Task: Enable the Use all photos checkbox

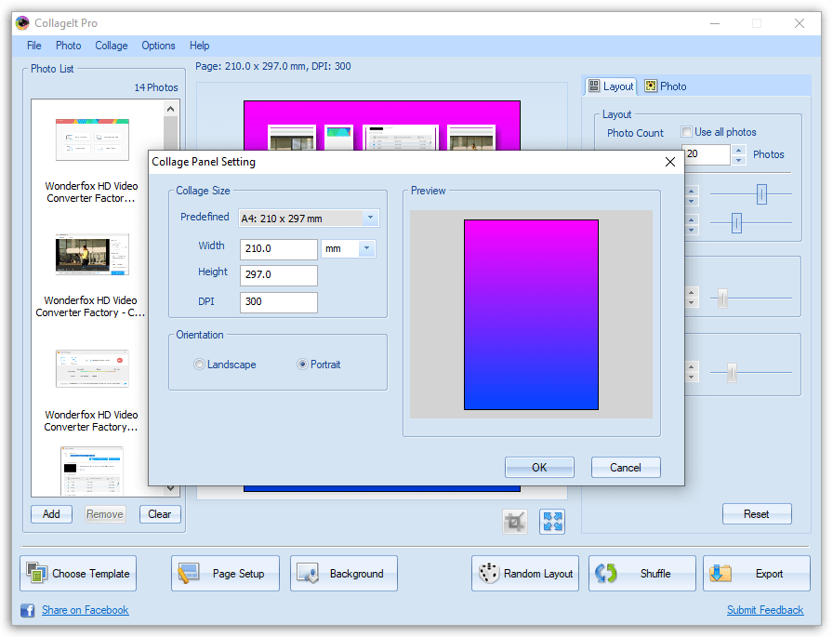Action: pyautogui.click(x=686, y=131)
